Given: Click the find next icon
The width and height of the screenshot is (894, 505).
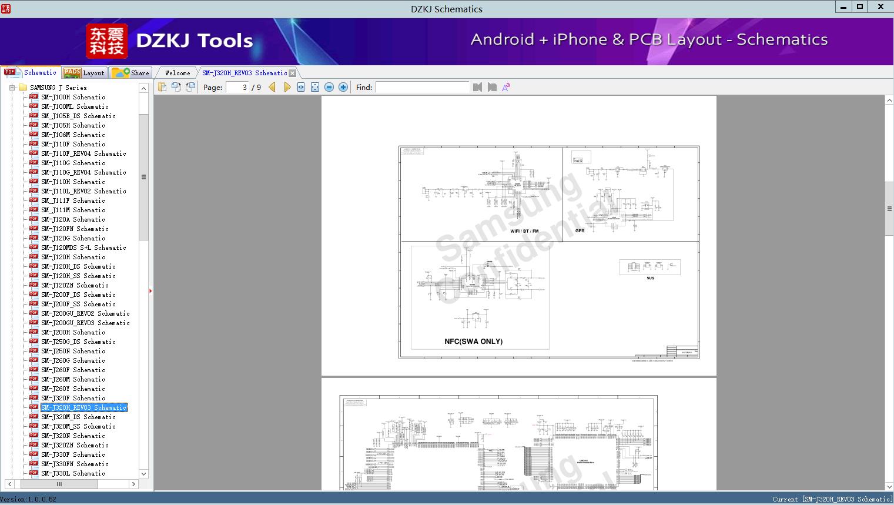Looking at the screenshot, I should 492,87.
